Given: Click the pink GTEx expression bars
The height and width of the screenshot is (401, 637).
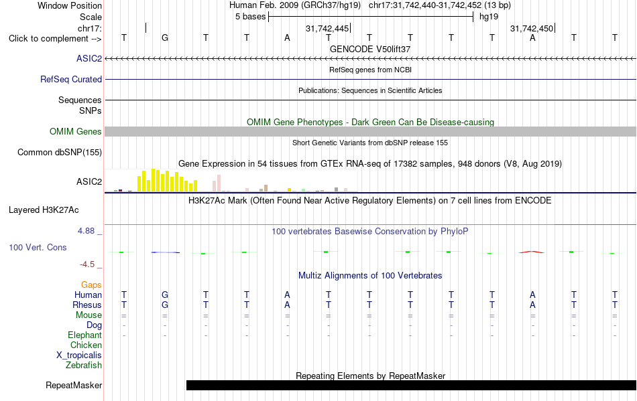Looking at the screenshot, I should point(217,183).
